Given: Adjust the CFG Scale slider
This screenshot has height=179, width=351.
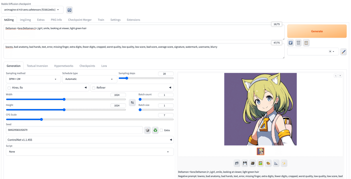Looking at the screenshot, I should click(x=90, y=119).
